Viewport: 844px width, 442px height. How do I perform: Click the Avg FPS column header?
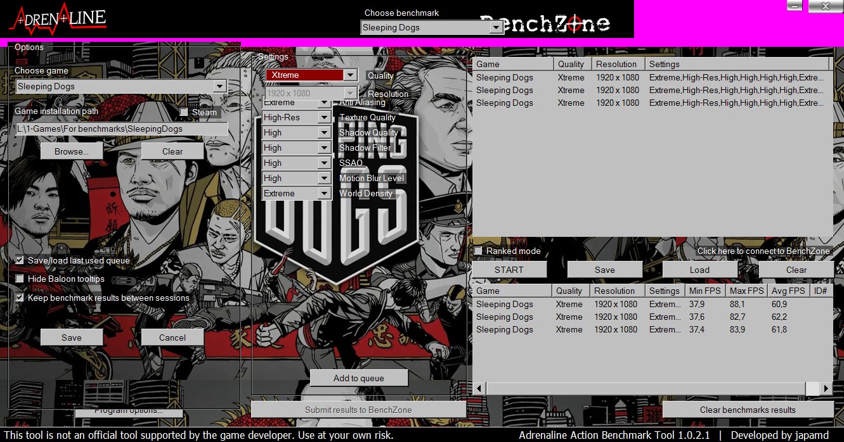pyautogui.click(x=788, y=291)
